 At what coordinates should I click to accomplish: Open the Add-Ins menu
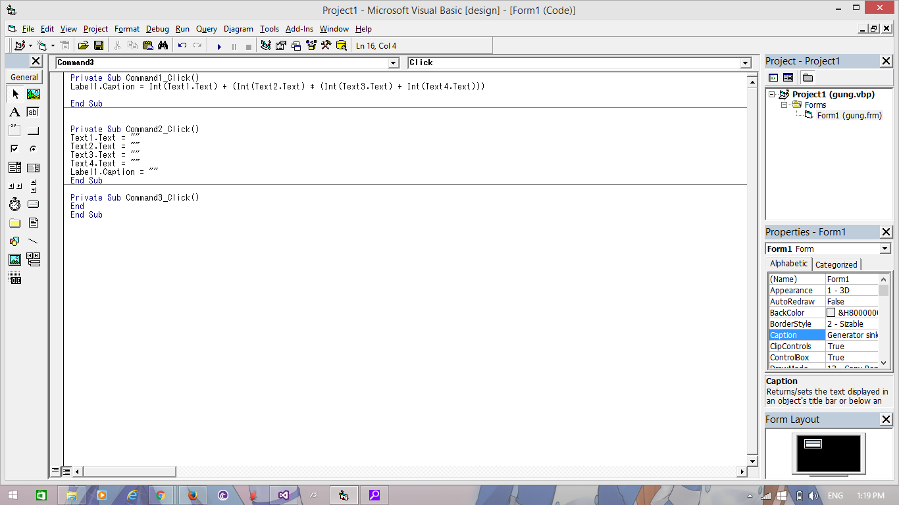299,29
